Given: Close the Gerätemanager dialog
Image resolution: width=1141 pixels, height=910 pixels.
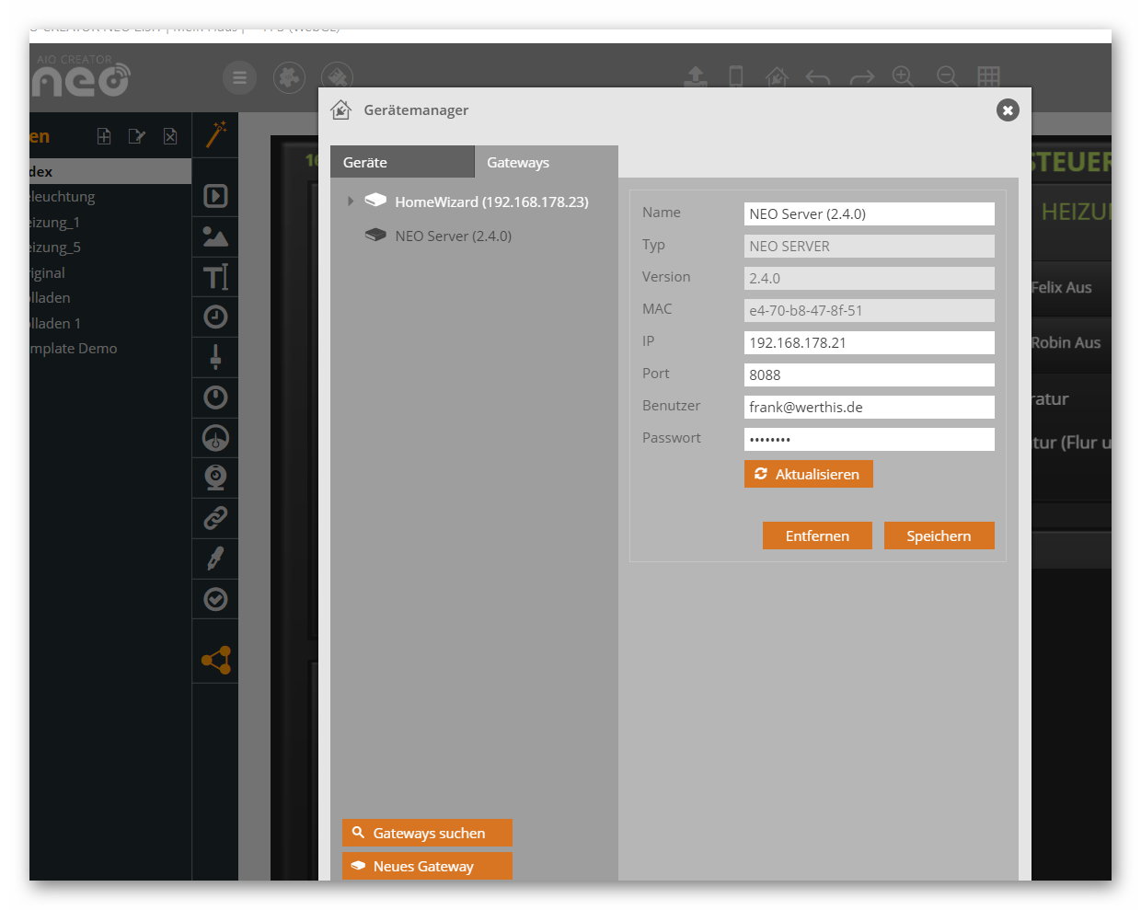Looking at the screenshot, I should [1008, 110].
